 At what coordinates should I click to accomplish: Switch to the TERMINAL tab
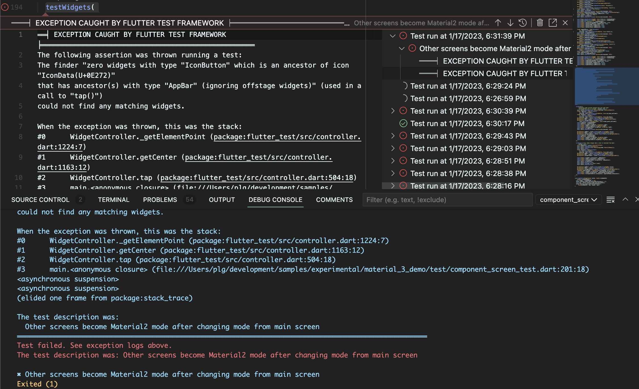[113, 200]
